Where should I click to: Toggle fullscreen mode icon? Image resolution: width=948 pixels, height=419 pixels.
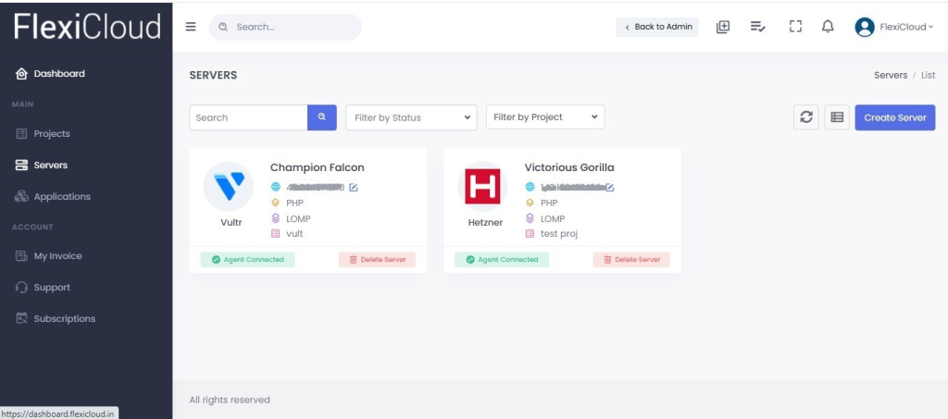click(794, 27)
